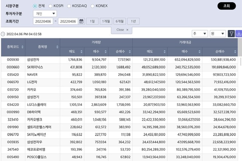Image resolution: width=242 pixels, height=161 pixels.
Task: Open the calendar date picker icon
Action: pos(81,21)
